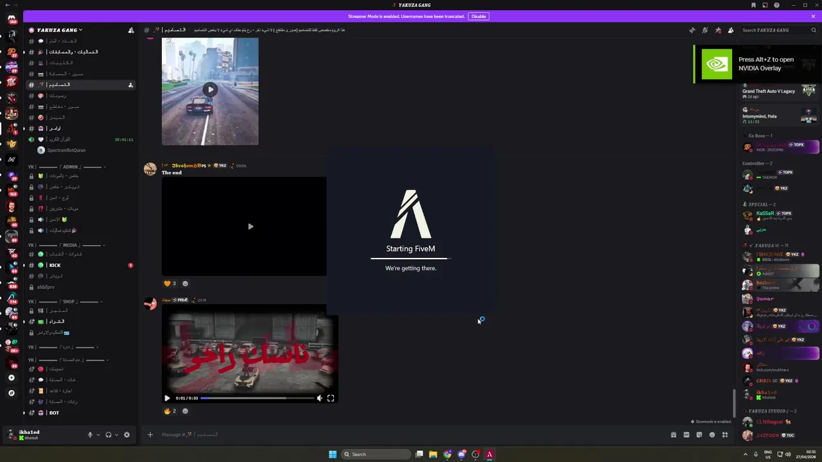Screen dimensions: 822x462
Task: Open notification settings bell icon
Action: [704, 30]
